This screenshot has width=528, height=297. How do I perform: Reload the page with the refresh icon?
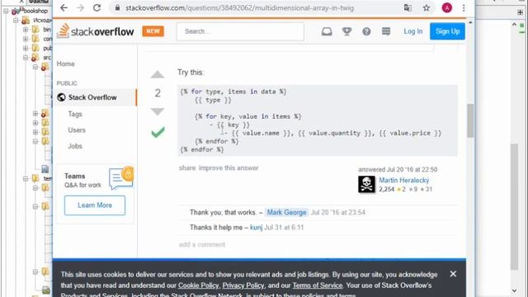97,7
